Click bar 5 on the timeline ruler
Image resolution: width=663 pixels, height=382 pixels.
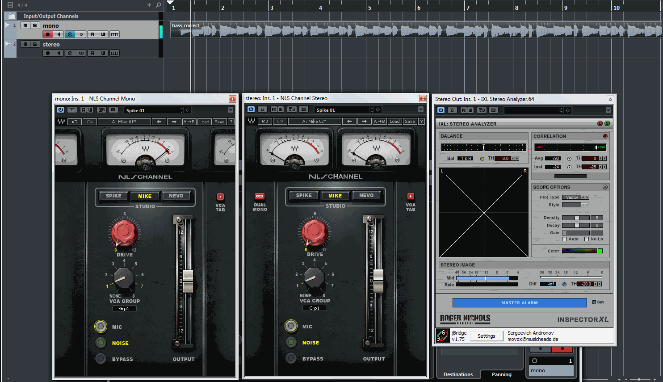369,8
